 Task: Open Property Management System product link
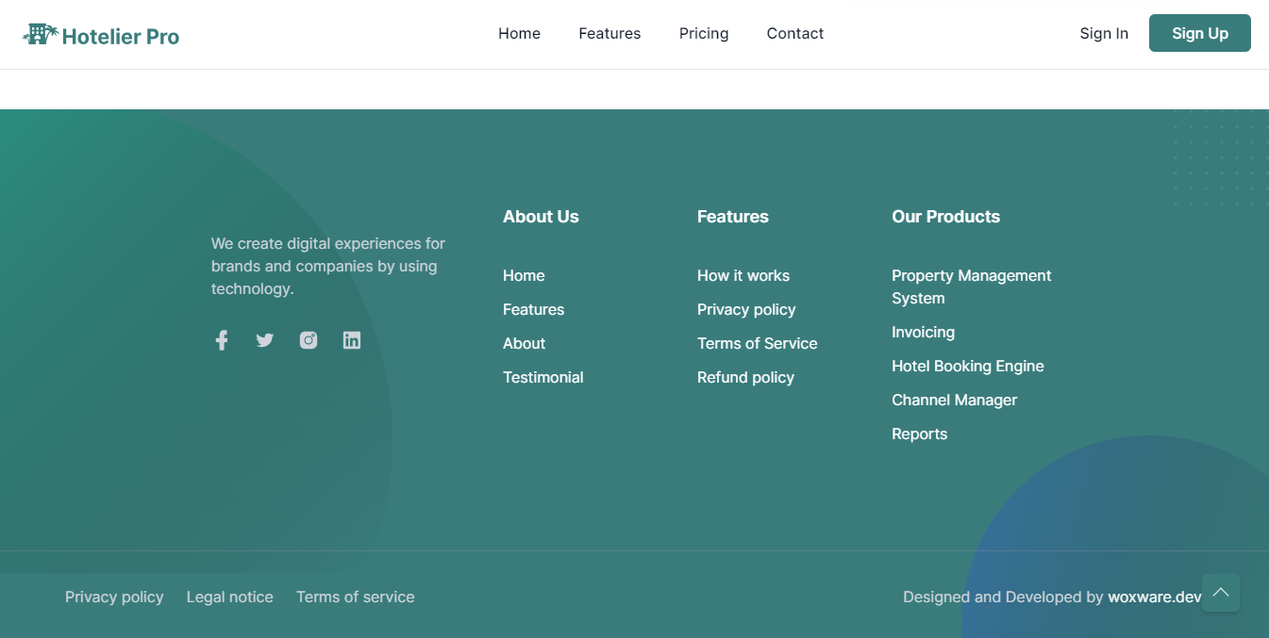click(972, 286)
